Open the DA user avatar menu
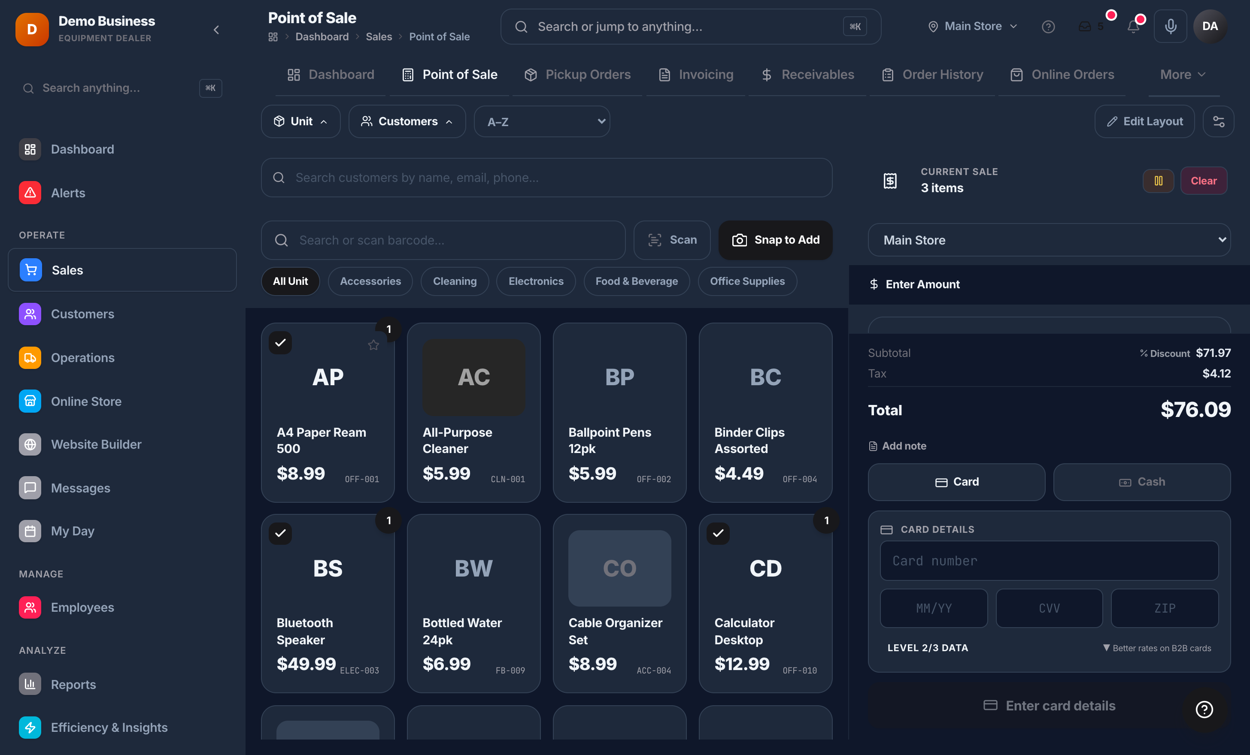The height and width of the screenshot is (755, 1250). pos(1210,26)
